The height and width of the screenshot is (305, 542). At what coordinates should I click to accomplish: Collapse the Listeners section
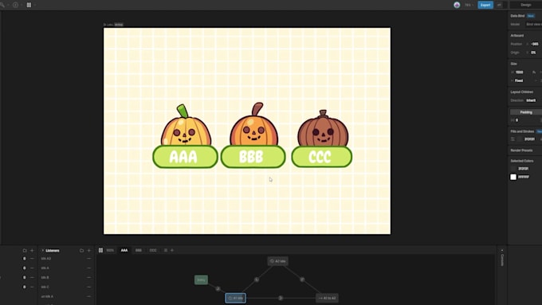[x=43, y=250]
